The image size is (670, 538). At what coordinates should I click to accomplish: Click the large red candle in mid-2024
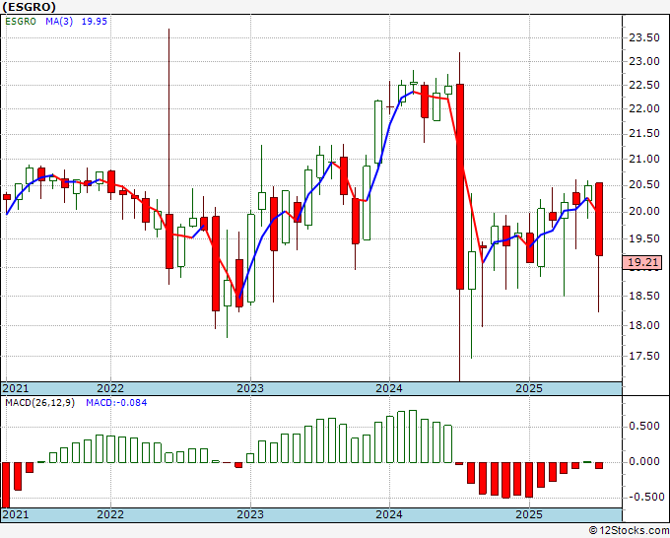[x=460, y=187]
